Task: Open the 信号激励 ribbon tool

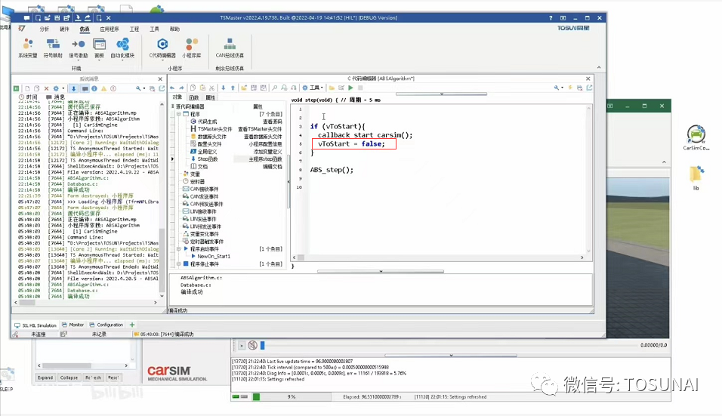Action: coord(78,48)
